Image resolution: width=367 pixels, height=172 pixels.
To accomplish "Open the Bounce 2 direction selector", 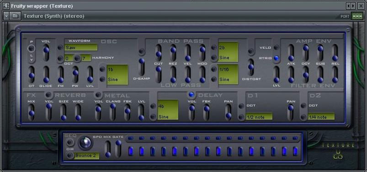I will click(86, 156).
